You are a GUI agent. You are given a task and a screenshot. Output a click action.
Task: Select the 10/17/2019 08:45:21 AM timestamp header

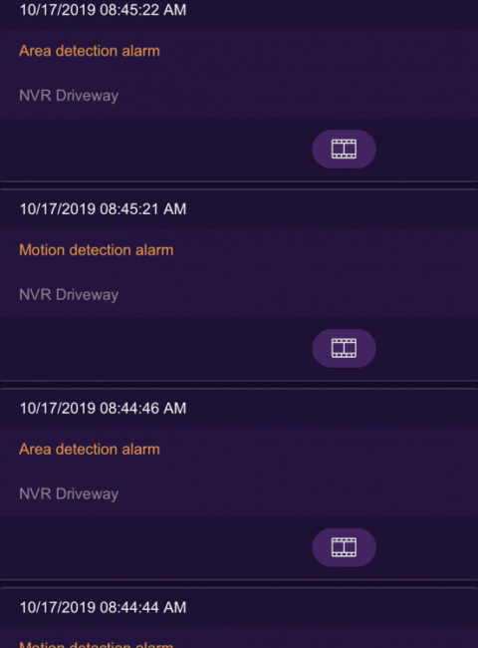[x=103, y=209]
